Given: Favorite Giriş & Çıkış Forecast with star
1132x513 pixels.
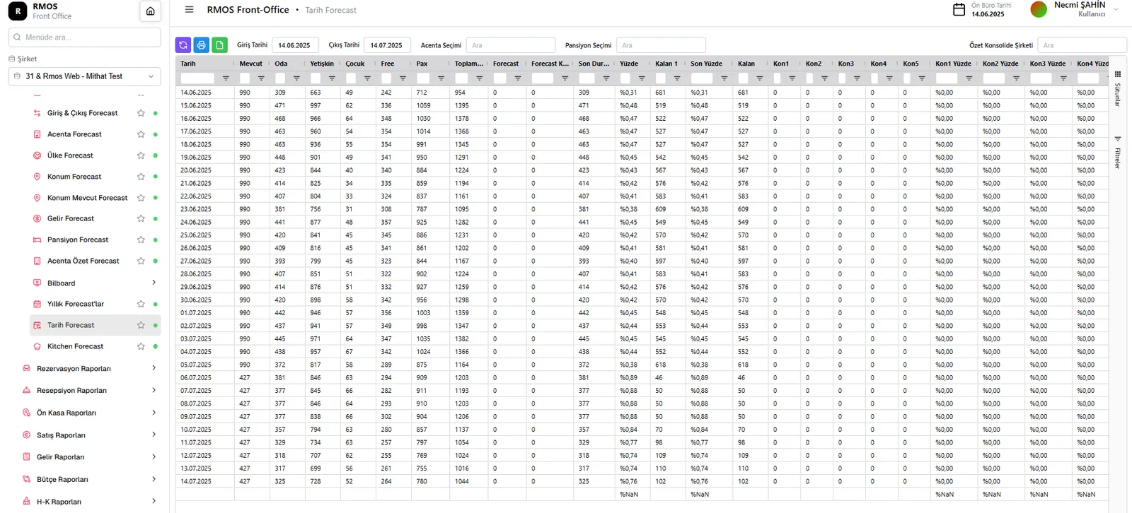Looking at the screenshot, I should [x=141, y=113].
